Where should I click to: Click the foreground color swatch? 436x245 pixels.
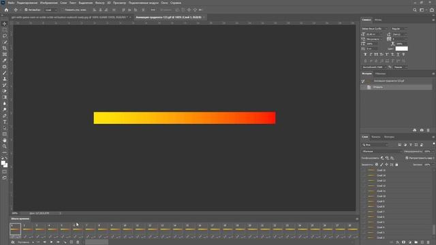click(3, 163)
